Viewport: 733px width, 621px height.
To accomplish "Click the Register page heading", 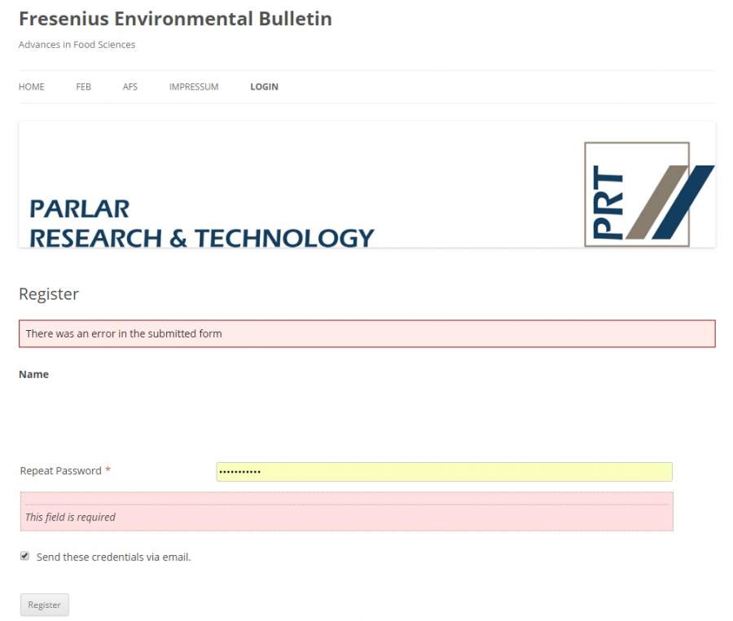I will click(49, 294).
